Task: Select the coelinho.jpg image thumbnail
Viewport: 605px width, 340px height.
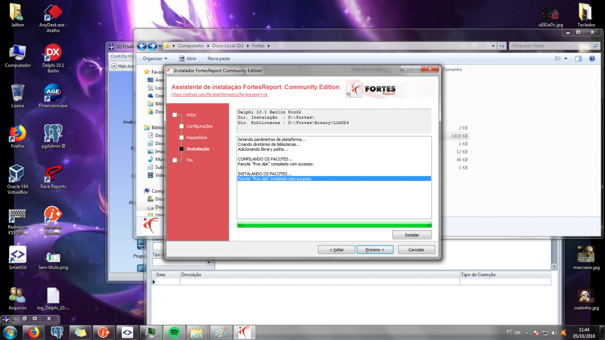Action: point(586,299)
